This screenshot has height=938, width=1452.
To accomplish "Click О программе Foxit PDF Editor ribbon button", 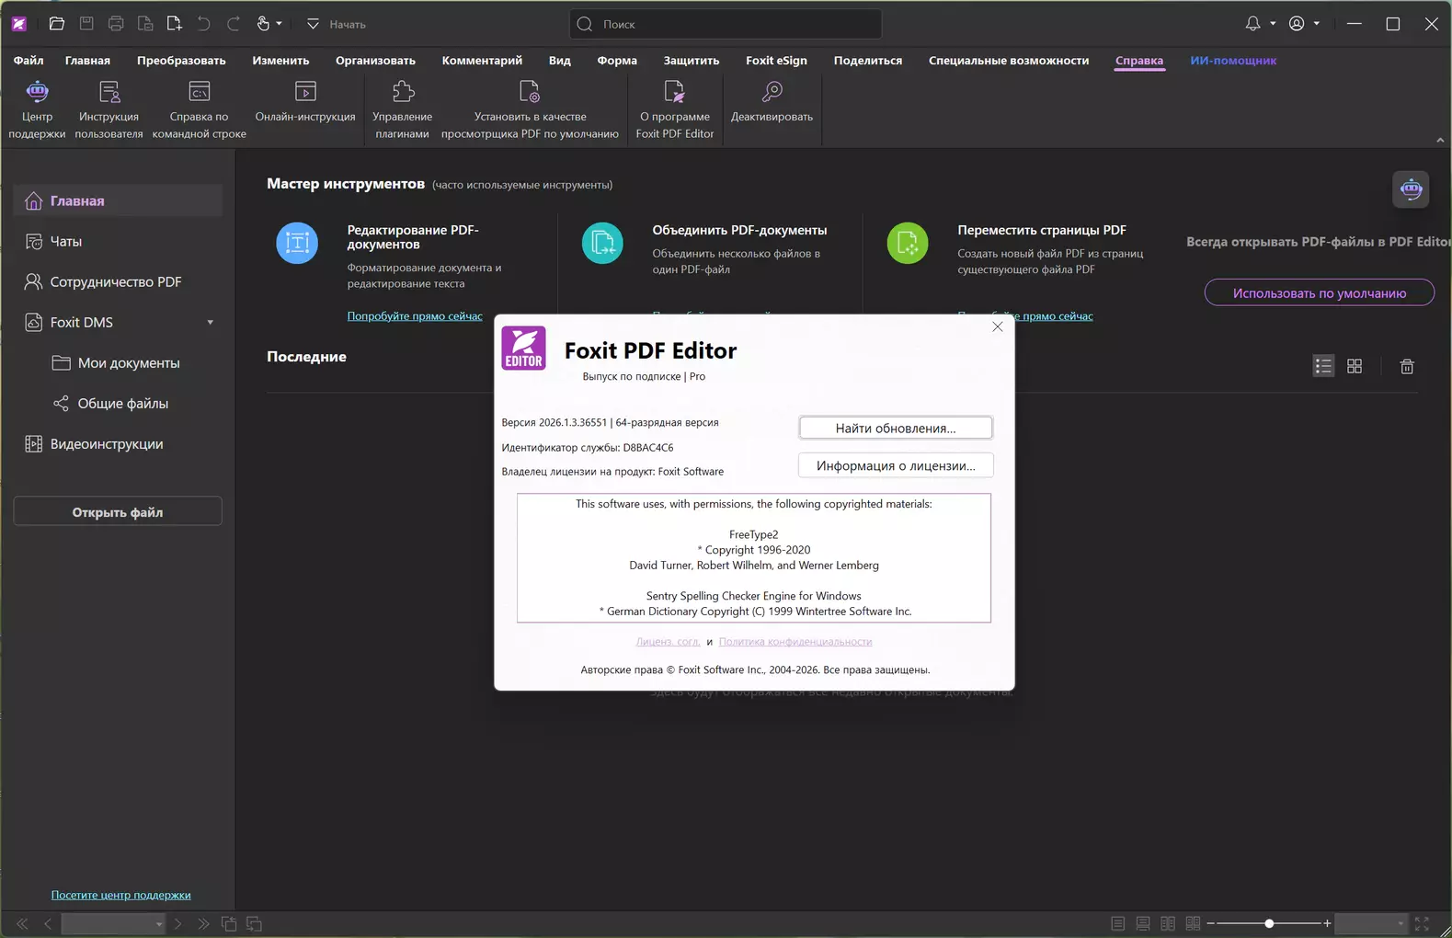I will (x=675, y=109).
